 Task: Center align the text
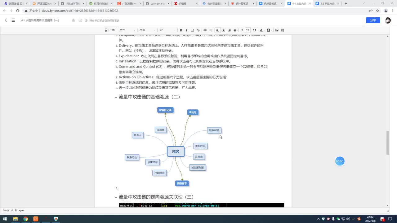tap(223, 30)
